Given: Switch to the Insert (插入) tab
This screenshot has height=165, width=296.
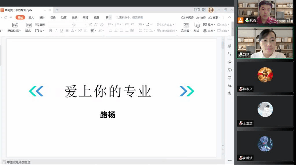Looking at the screenshot, I should pyautogui.click(x=31, y=18).
